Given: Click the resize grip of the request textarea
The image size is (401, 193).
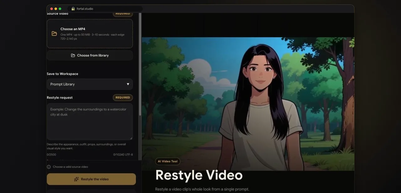Looking at the screenshot, I should point(131,138).
